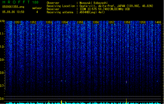Click the 0.7 kHz axis label
164x104 pixels.
click(x=2, y=86)
